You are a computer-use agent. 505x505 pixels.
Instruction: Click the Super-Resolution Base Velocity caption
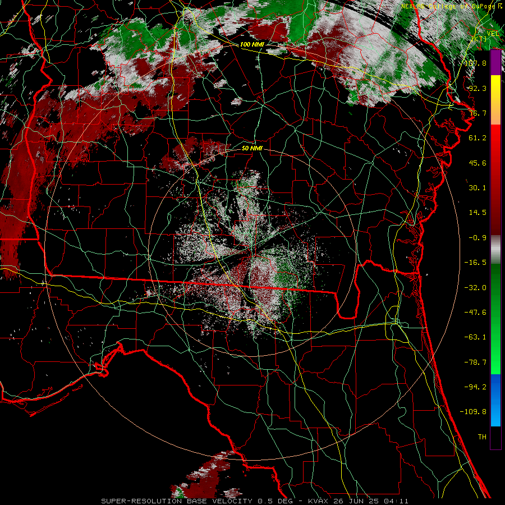[x=255, y=501]
